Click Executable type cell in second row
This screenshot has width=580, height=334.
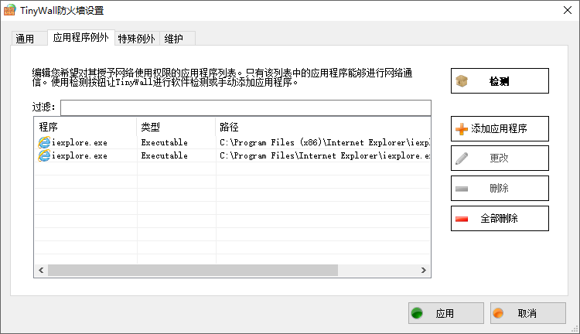pos(164,156)
